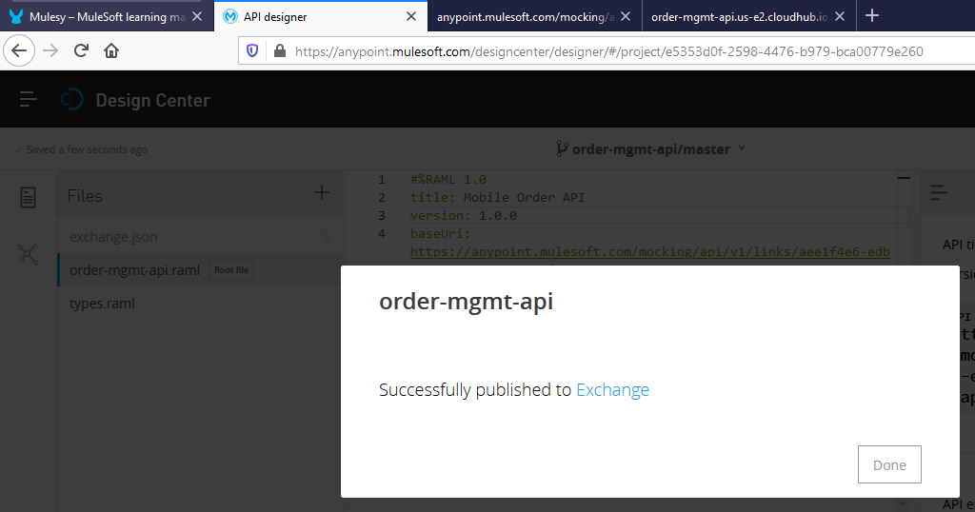Click editor line version: 1.0.0
975x512 pixels.
coord(464,216)
